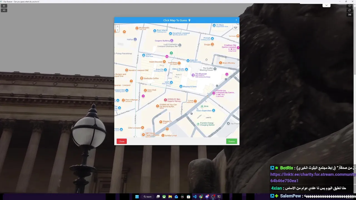Click the Blink charging station pin

(x=202, y=106)
